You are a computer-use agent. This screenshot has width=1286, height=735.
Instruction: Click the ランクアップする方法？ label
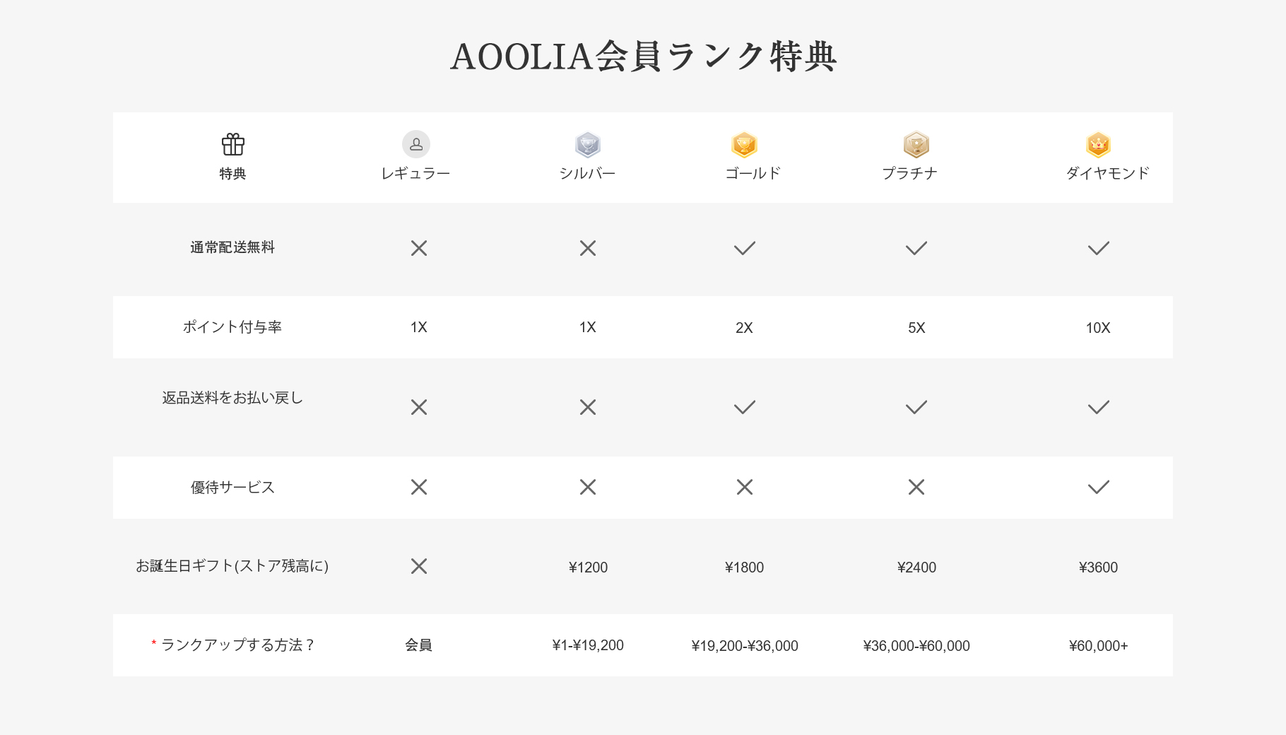tap(237, 645)
